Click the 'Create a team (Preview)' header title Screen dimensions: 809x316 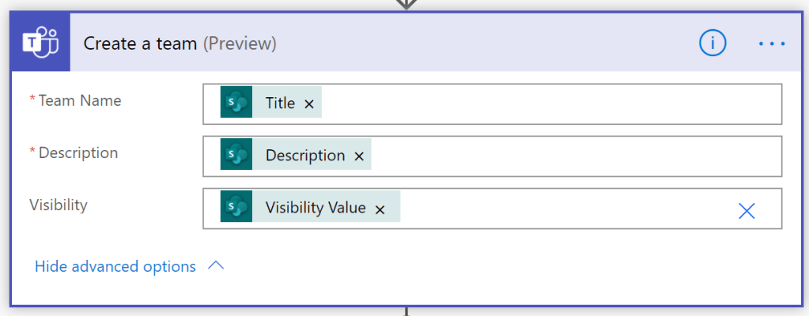[x=180, y=43]
